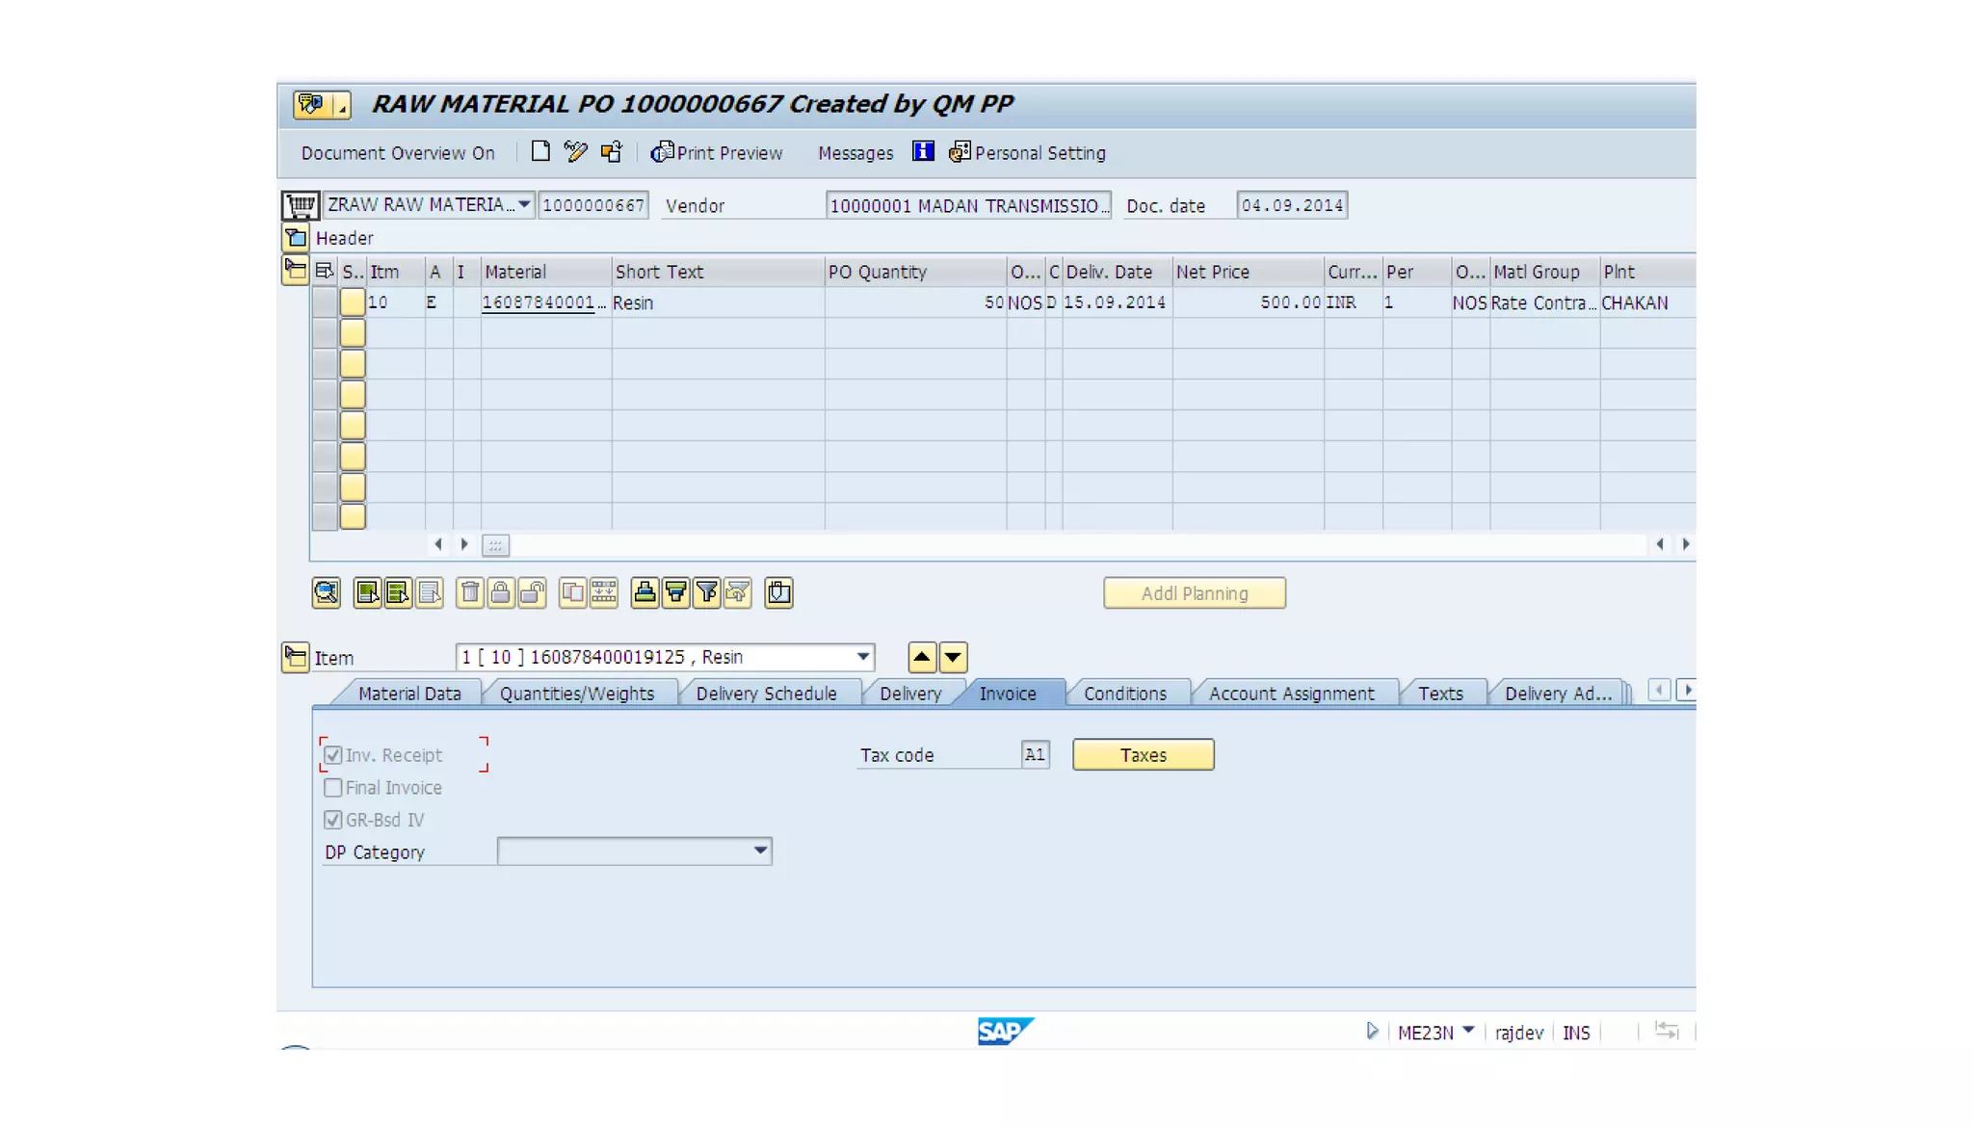Click the Deselect All icon

pyautogui.click(x=430, y=592)
